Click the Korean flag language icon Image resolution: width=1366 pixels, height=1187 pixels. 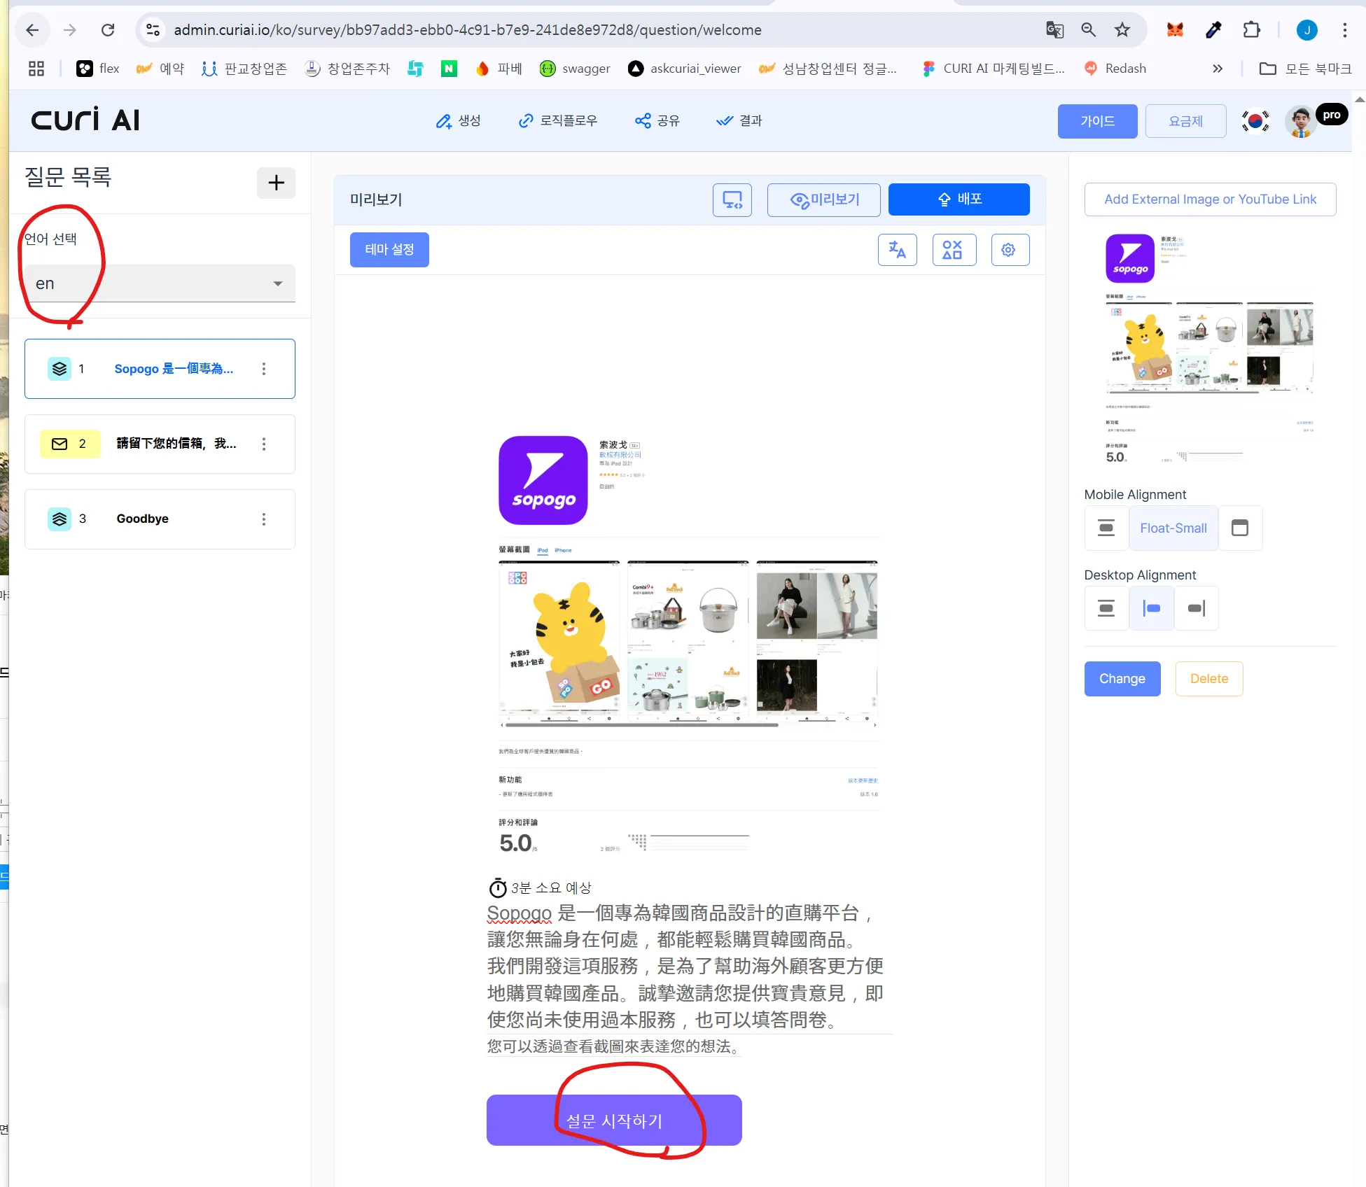click(1255, 121)
